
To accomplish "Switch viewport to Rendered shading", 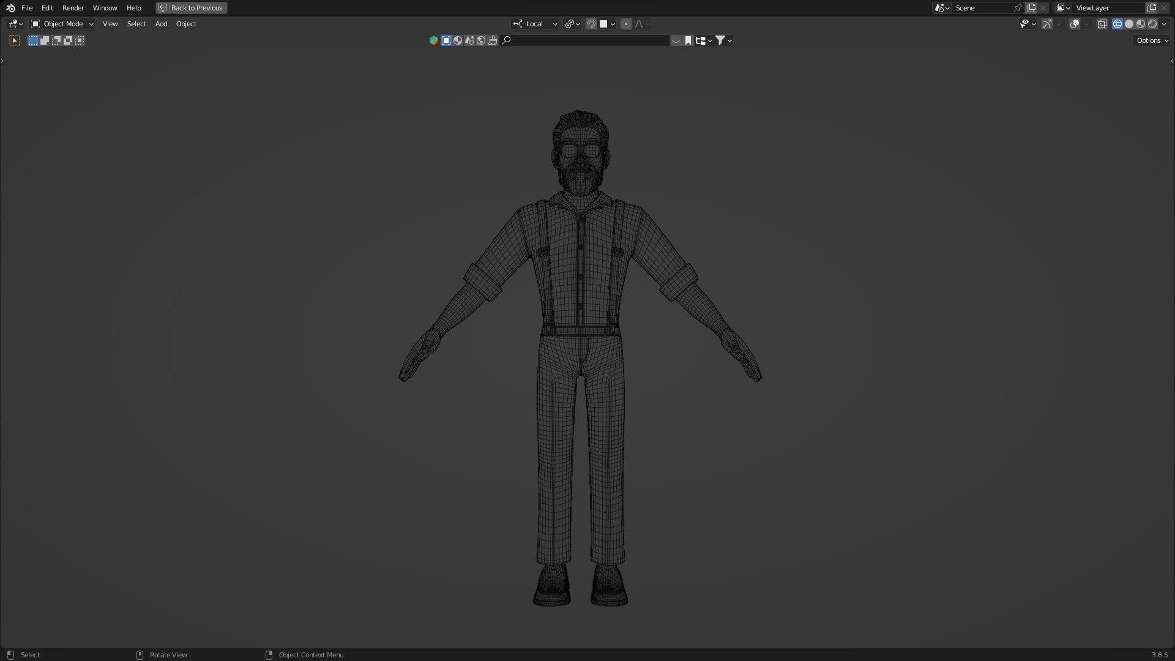I will tap(1152, 24).
